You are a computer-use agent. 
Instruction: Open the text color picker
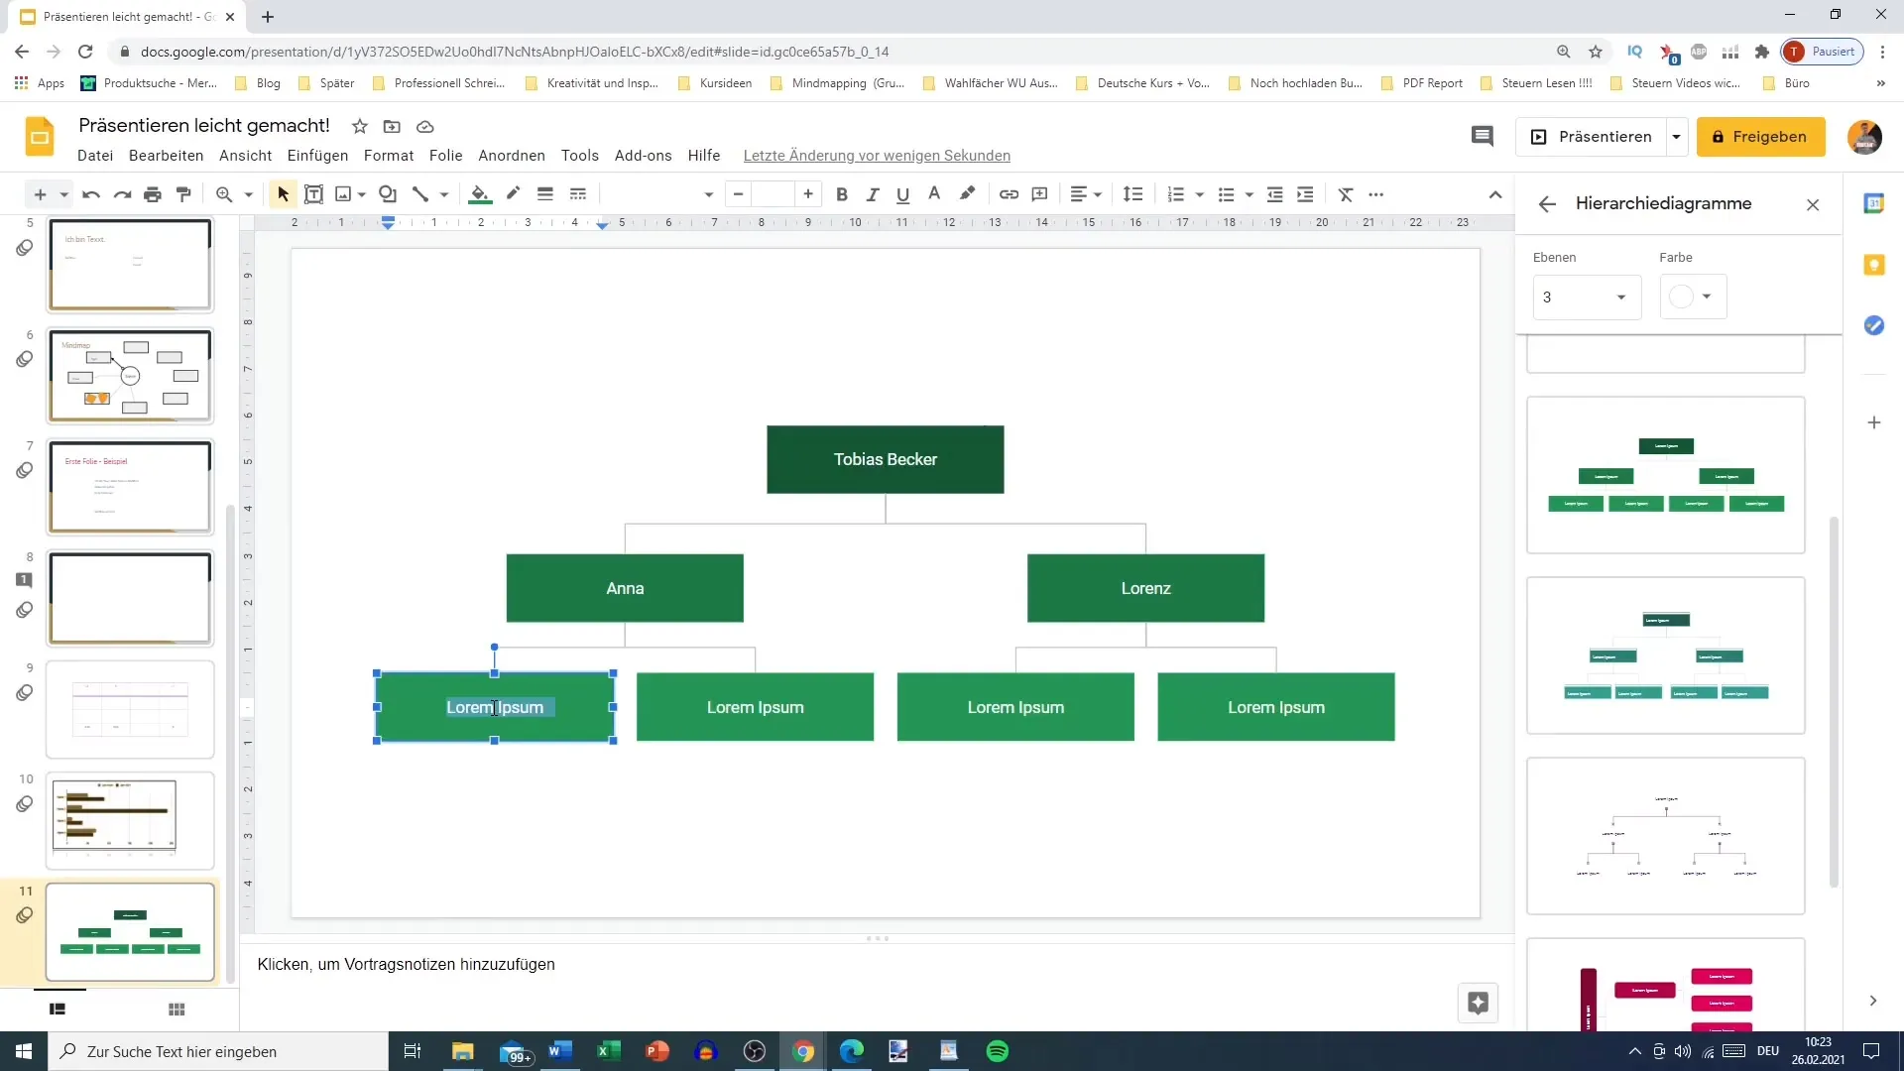(x=934, y=194)
